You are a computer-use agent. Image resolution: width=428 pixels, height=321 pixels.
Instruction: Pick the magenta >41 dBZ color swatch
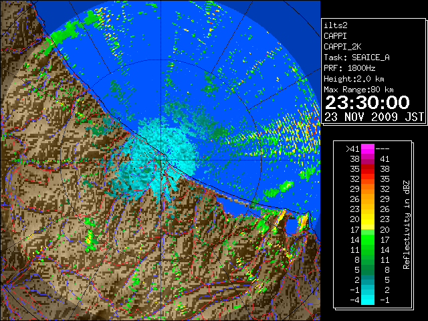[368, 149]
